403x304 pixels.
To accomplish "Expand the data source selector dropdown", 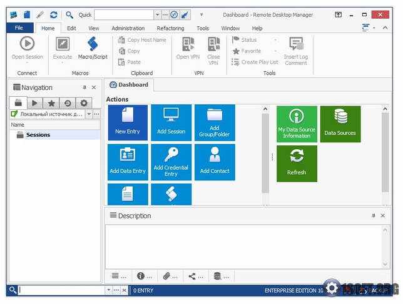I will pyautogui.click(x=89, y=114).
